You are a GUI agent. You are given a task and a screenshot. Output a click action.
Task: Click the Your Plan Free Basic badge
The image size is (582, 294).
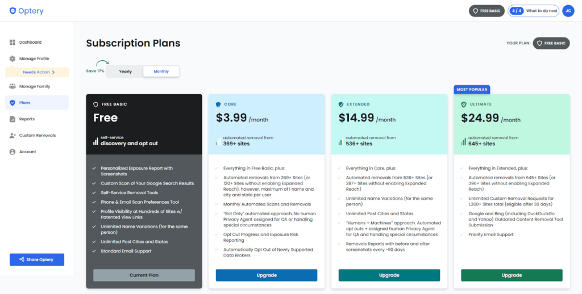(551, 43)
